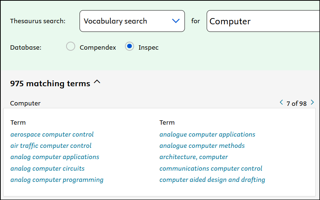Viewport: 320px width, 200px height.
Task: Open the analog computer applications term
Action: 55,157
